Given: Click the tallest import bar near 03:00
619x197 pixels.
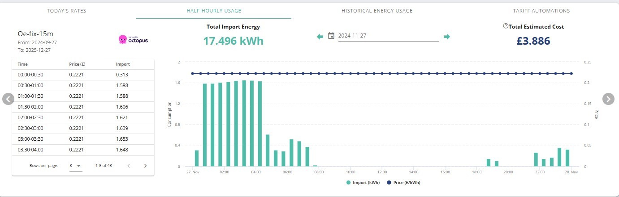Looking at the screenshot, I should click(244, 123).
